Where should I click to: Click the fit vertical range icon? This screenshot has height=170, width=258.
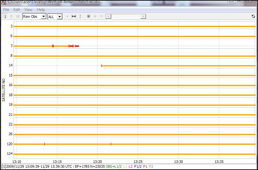80,16
